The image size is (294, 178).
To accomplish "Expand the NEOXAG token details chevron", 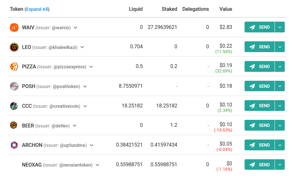I will (x=98, y=165).
